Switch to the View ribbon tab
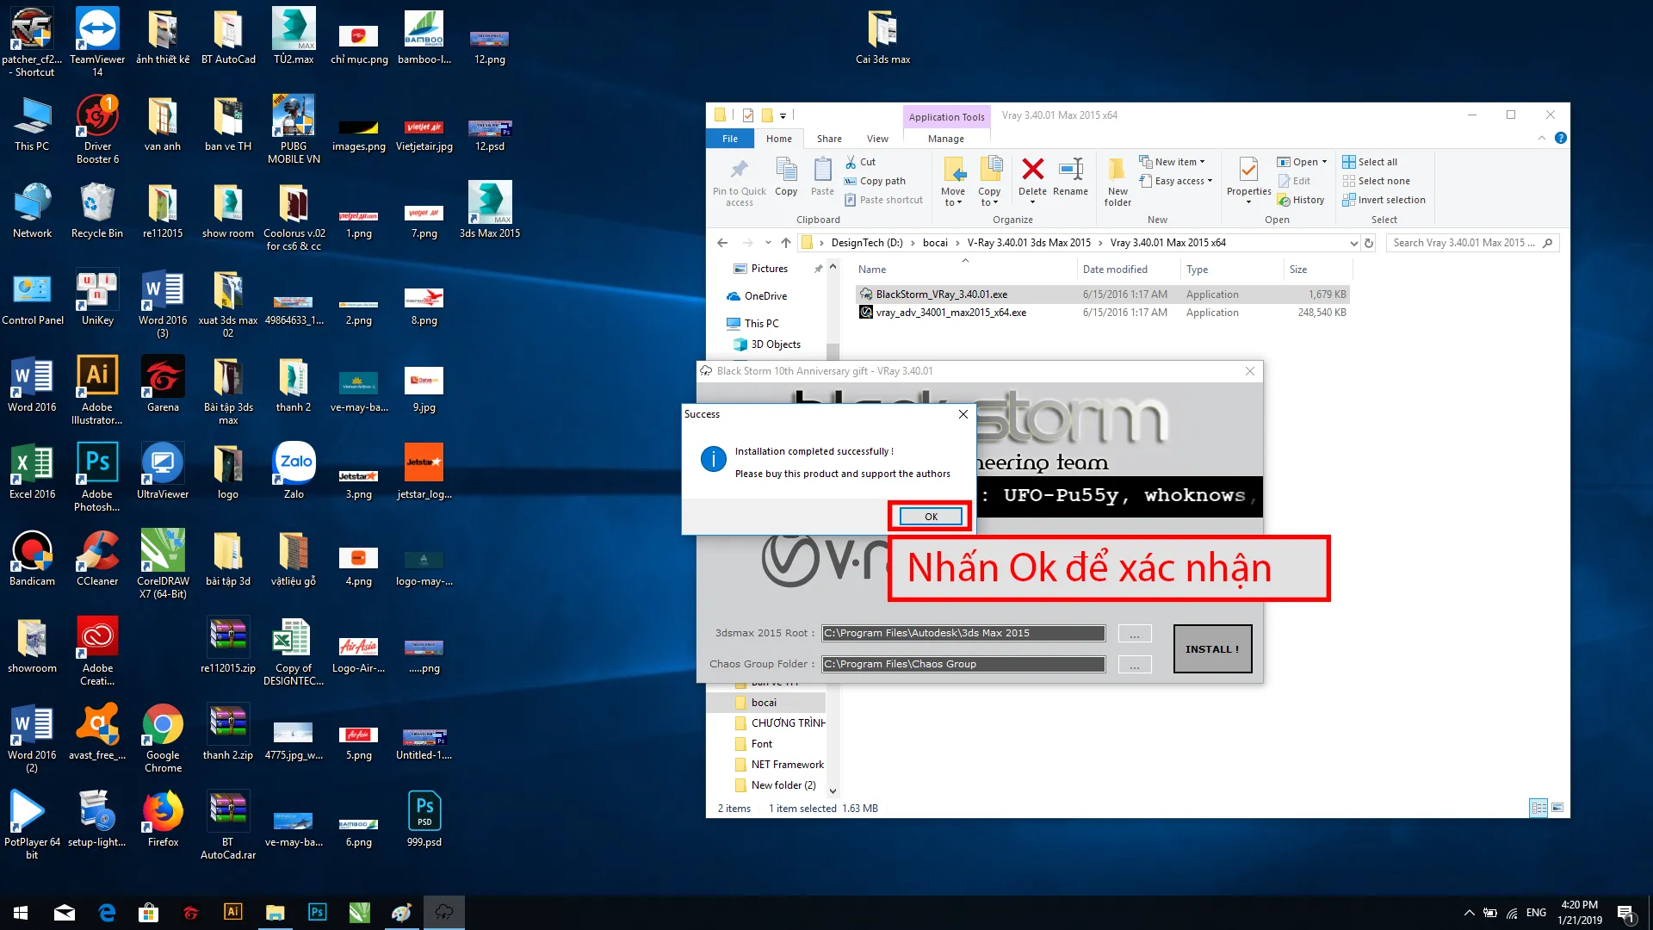Viewport: 1653px width, 930px height. 877,139
